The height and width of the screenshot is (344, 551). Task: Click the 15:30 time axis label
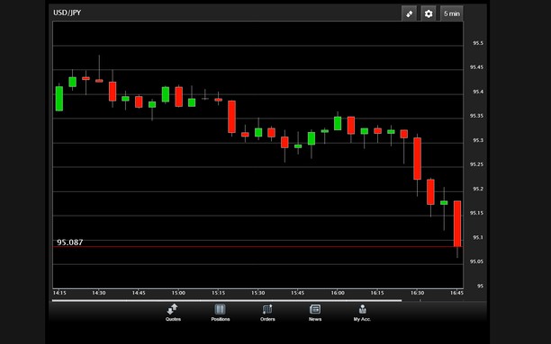[257, 293]
